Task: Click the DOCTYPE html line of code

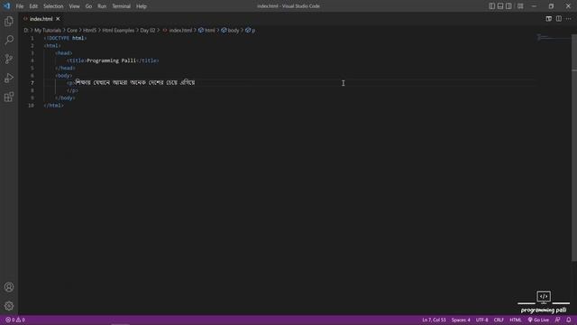Action: click(x=65, y=38)
